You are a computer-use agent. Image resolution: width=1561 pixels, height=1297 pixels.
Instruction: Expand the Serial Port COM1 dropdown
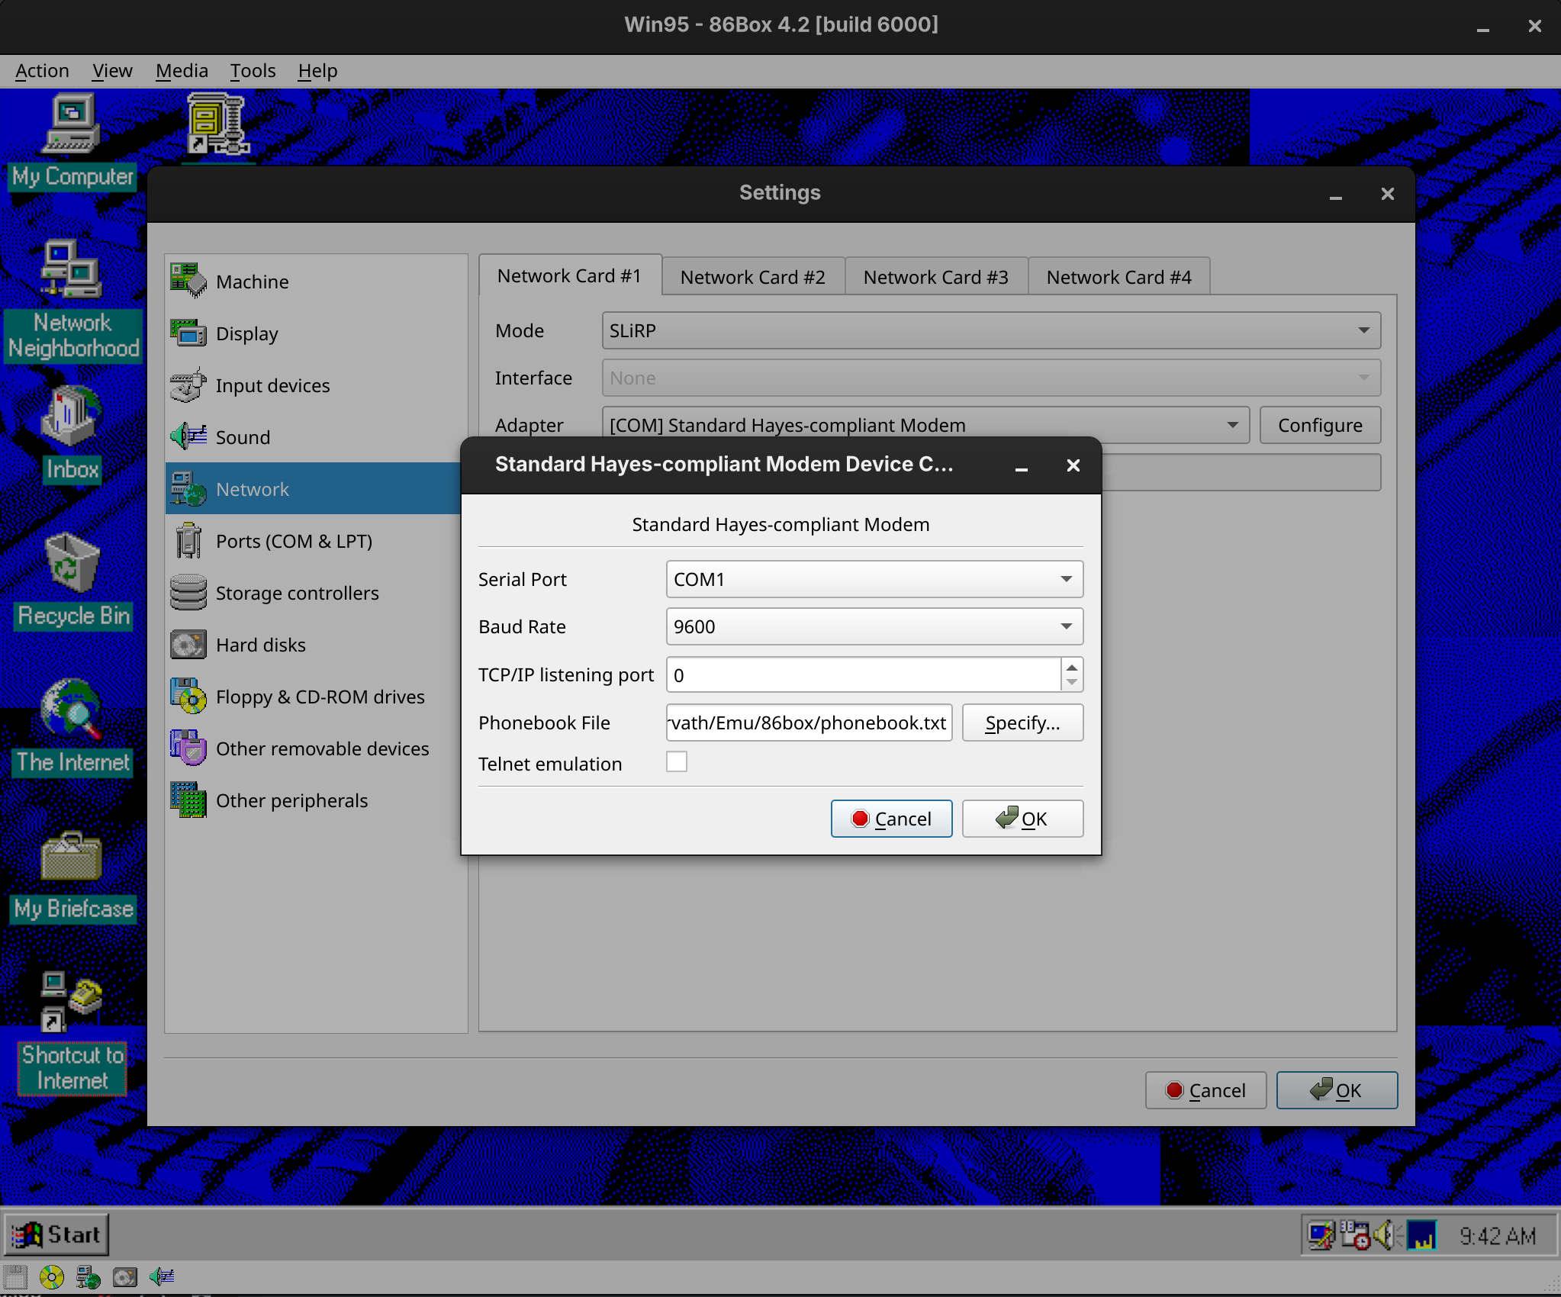click(1067, 580)
